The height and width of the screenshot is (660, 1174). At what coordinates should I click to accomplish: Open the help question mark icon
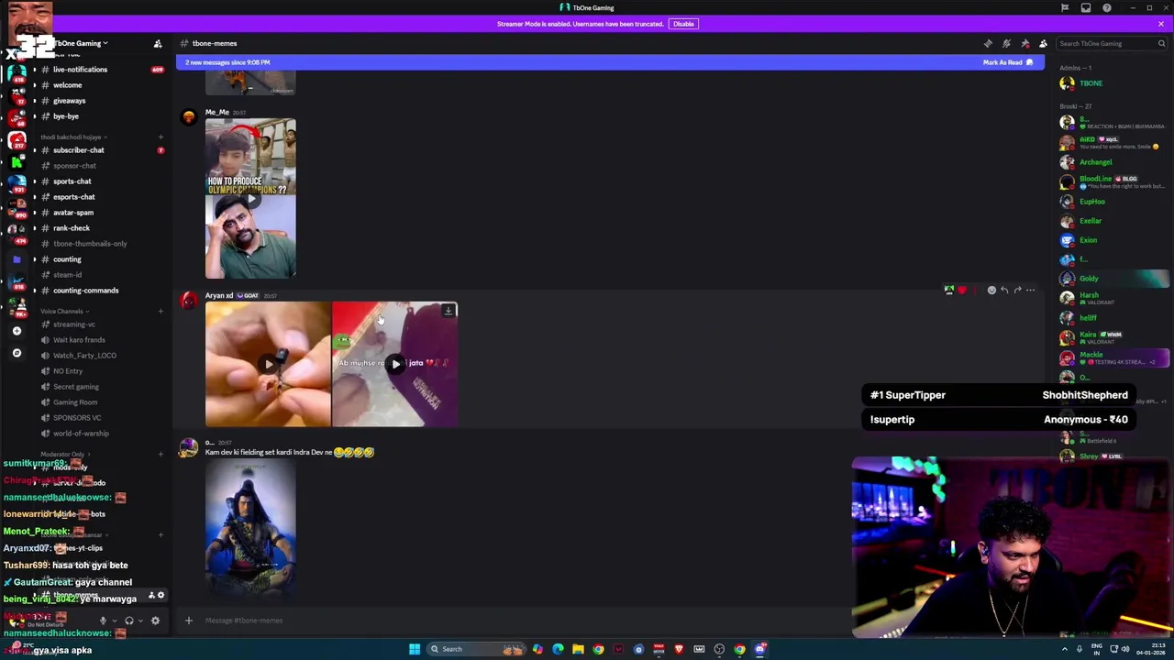1107,7
